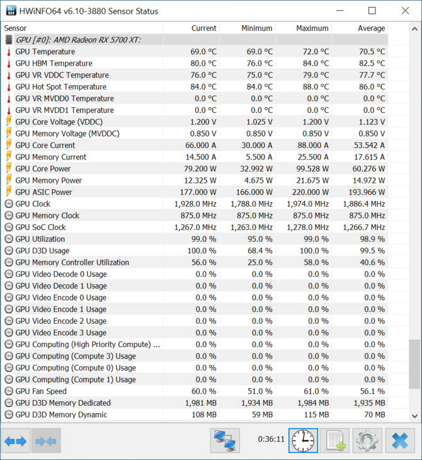Select GPU Computing (High Priority Compute) row
The height and width of the screenshot is (460, 422).
pos(196,345)
